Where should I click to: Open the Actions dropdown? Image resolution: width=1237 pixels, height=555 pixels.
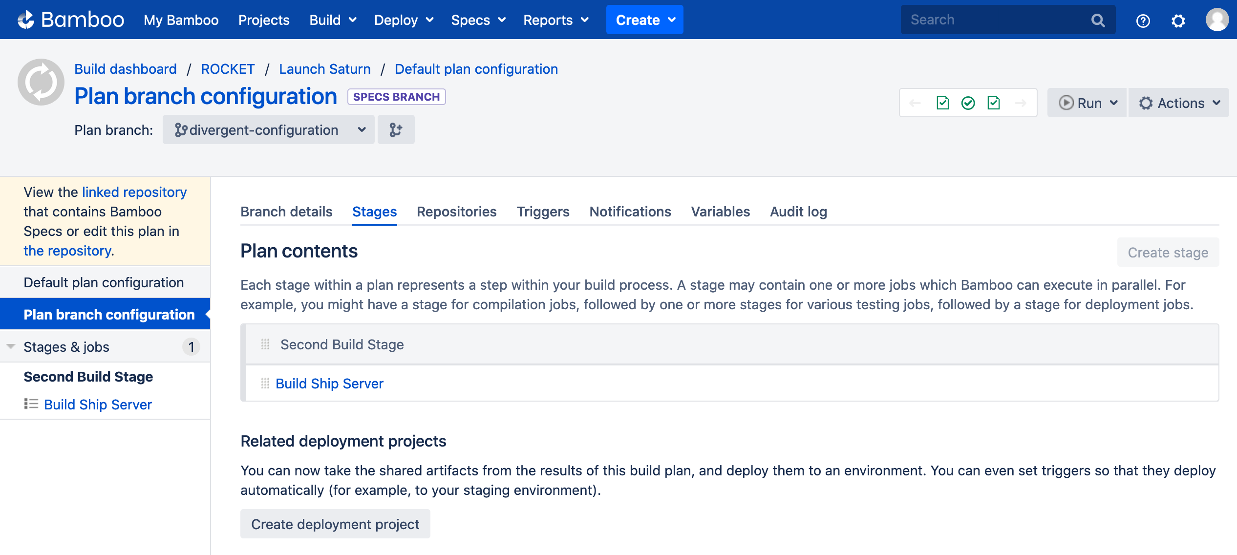(x=1179, y=103)
